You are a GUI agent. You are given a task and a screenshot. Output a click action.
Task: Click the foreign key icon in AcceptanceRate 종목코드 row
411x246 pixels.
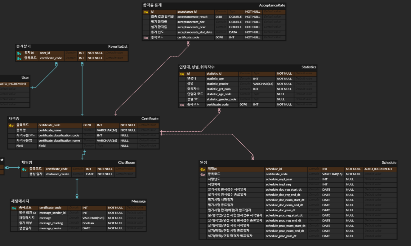pyautogui.click(x=146, y=38)
